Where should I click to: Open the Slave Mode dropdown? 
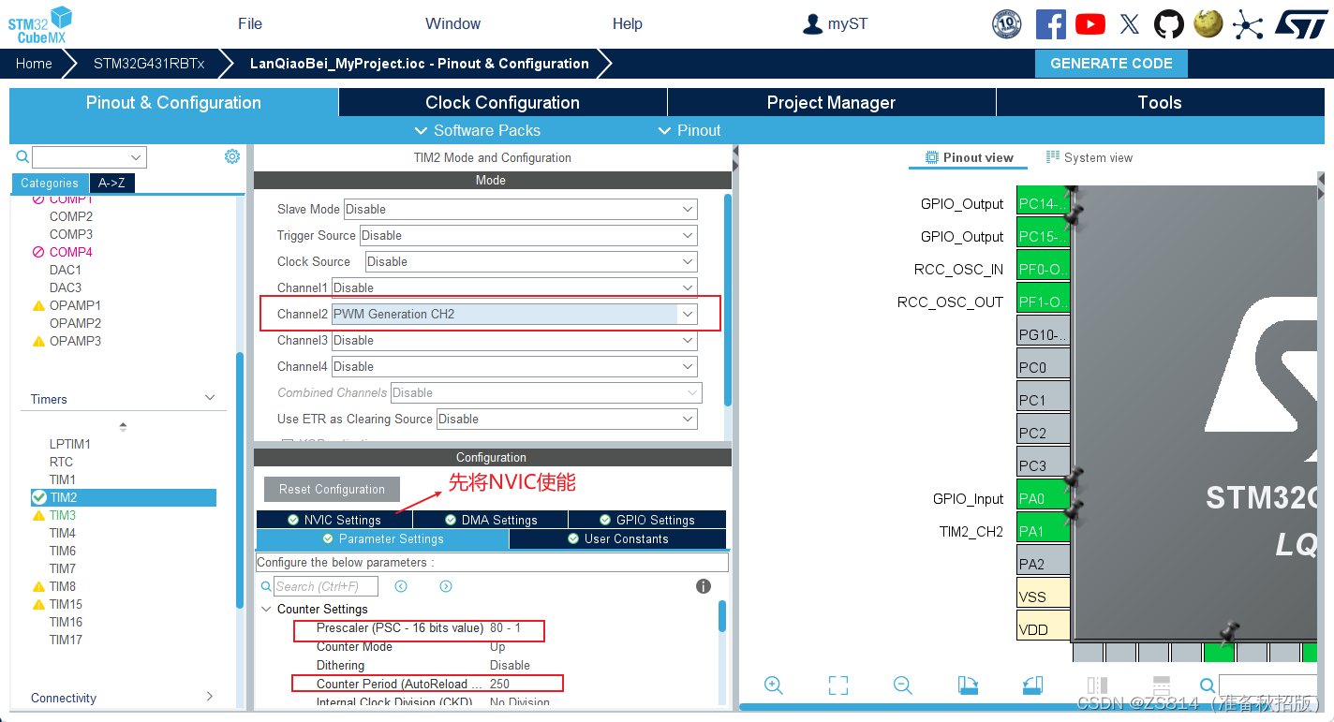coord(521,209)
